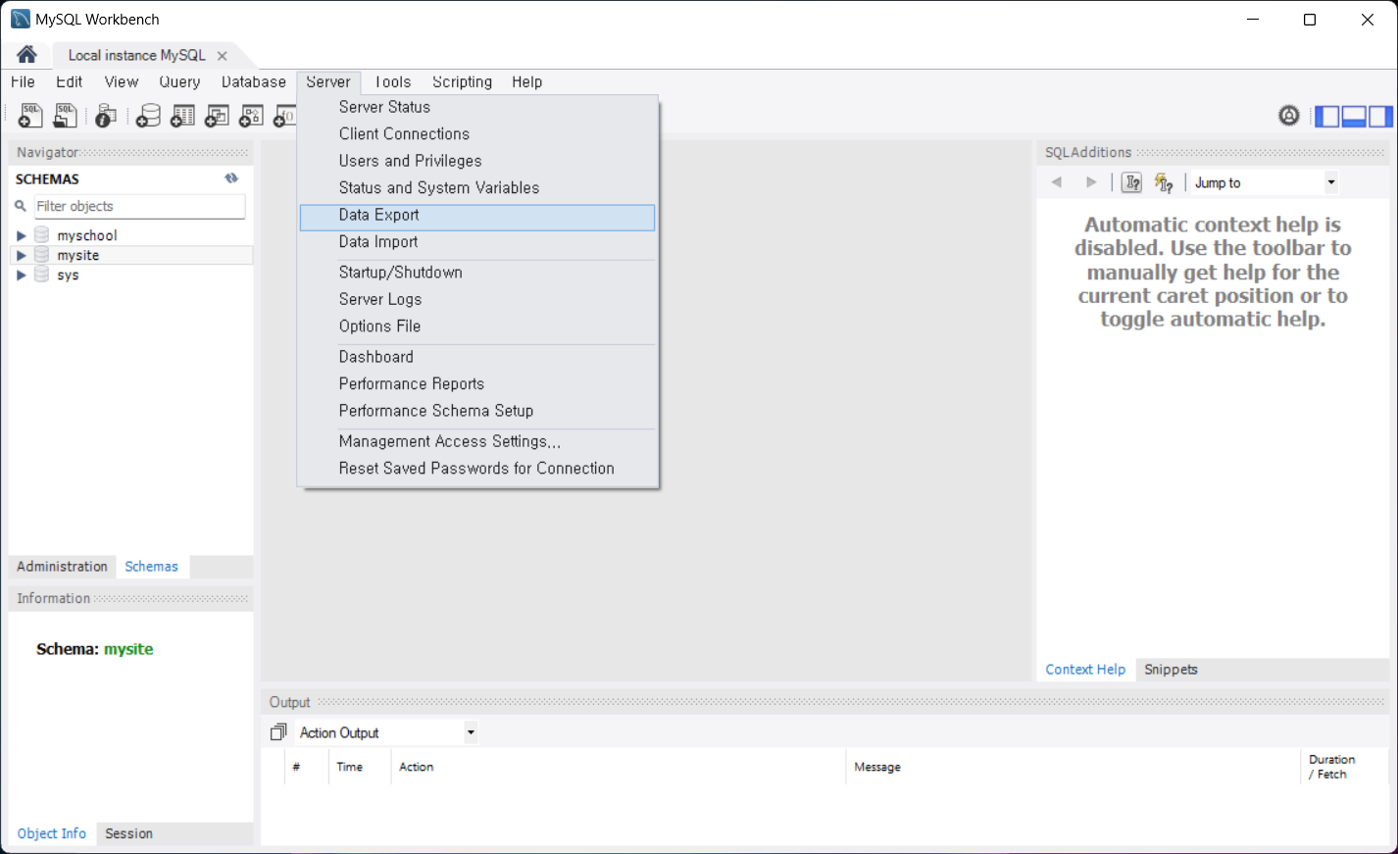Go to the home screen tab icon
Viewport: 1398px width, 854px height.
click(27, 54)
